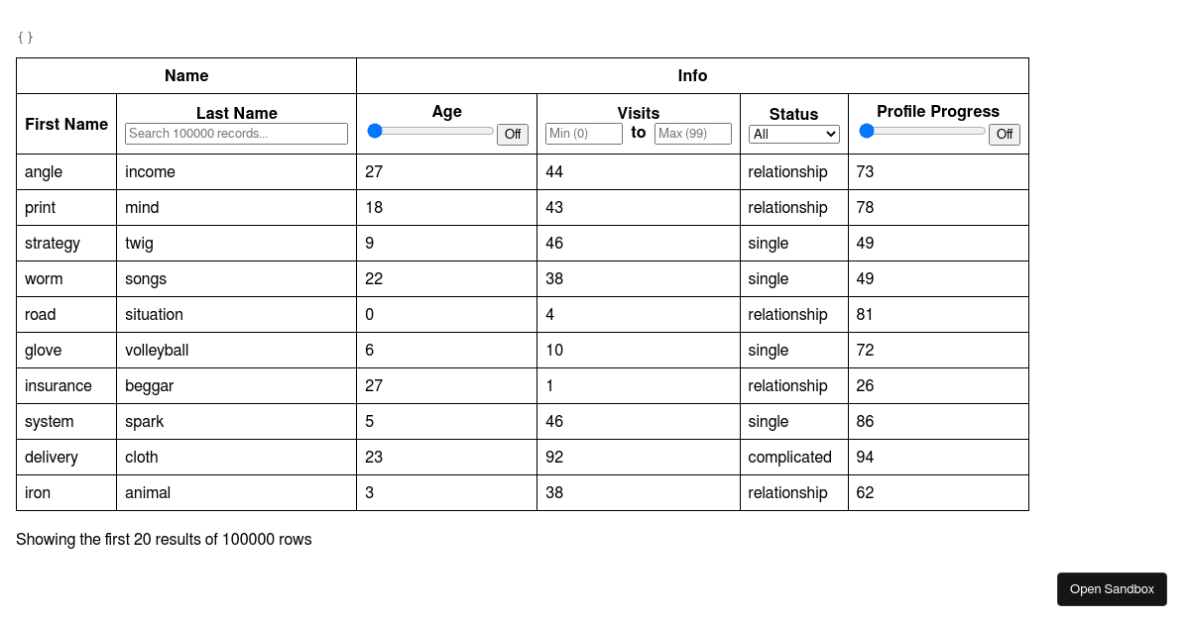The image size is (1190, 624).
Task: Select the cell with first name 'strategy'
Action: (x=66, y=244)
